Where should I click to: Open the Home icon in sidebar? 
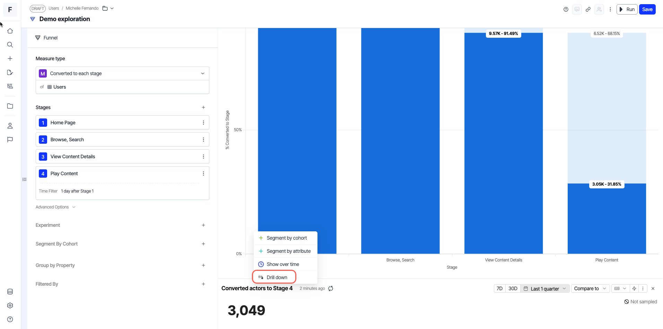(x=10, y=31)
